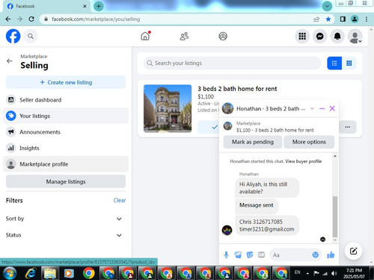Go back in the browser
The image size is (374, 280).
pyautogui.click(x=8, y=19)
